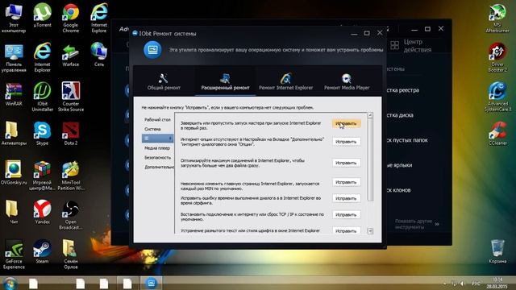Open the Windows Start button
This screenshot has height=290, width=516.
[x=10, y=284]
